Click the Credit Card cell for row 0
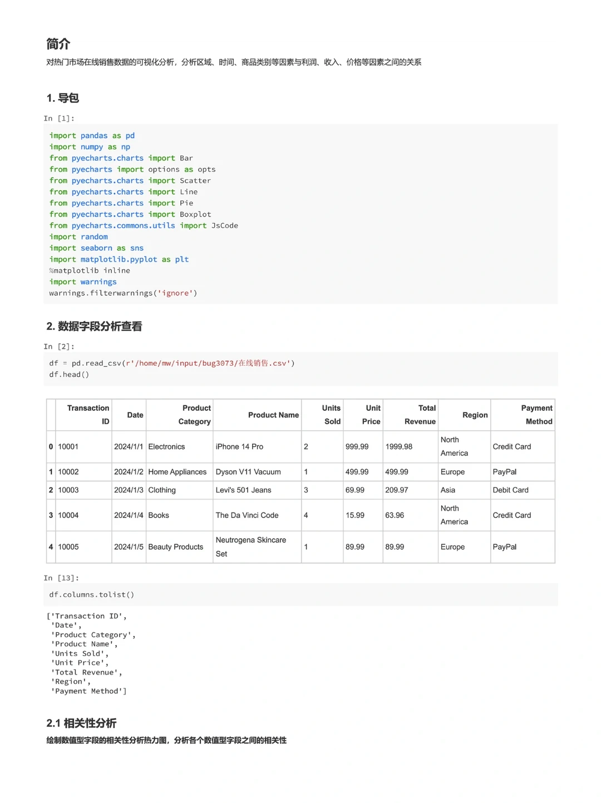The width and height of the screenshot is (601, 803). tap(511, 446)
